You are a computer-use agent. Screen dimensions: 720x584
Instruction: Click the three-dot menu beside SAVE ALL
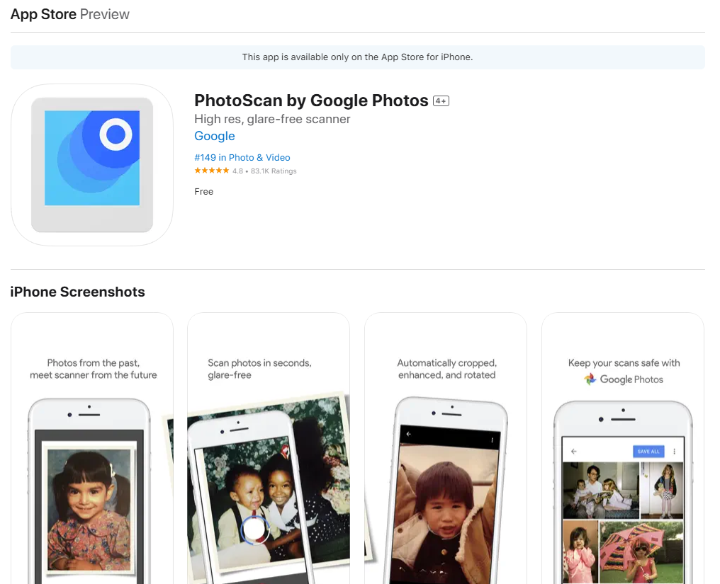click(x=674, y=452)
